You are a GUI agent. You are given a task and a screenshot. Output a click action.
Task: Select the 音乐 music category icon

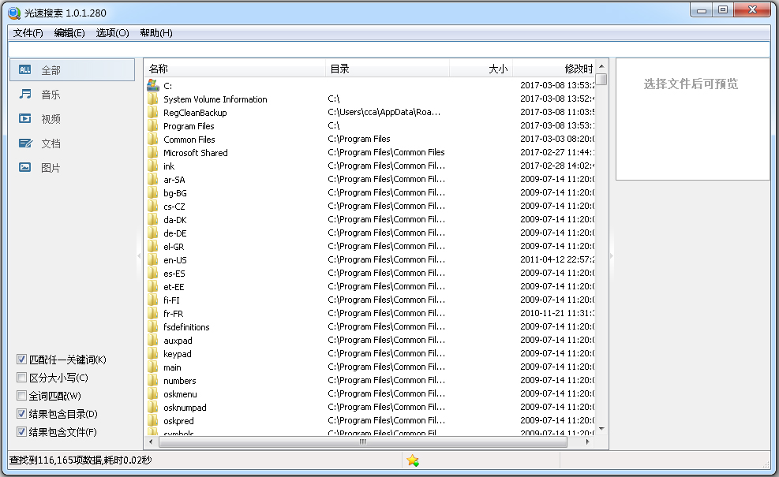(x=25, y=95)
